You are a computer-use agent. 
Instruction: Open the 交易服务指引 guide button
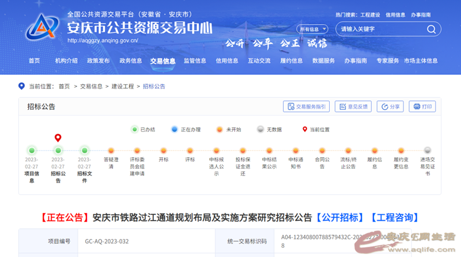click(x=306, y=107)
